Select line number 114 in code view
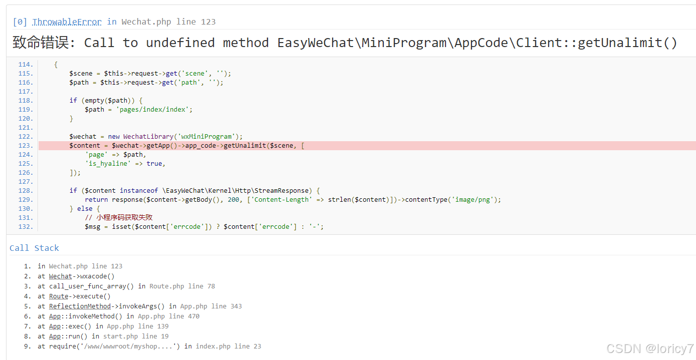Viewport: 696px width, 360px height. [x=25, y=64]
